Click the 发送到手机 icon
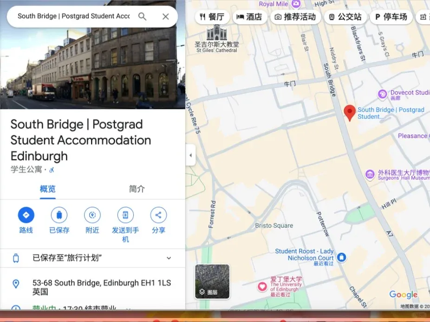 click(x=125, y=215)
